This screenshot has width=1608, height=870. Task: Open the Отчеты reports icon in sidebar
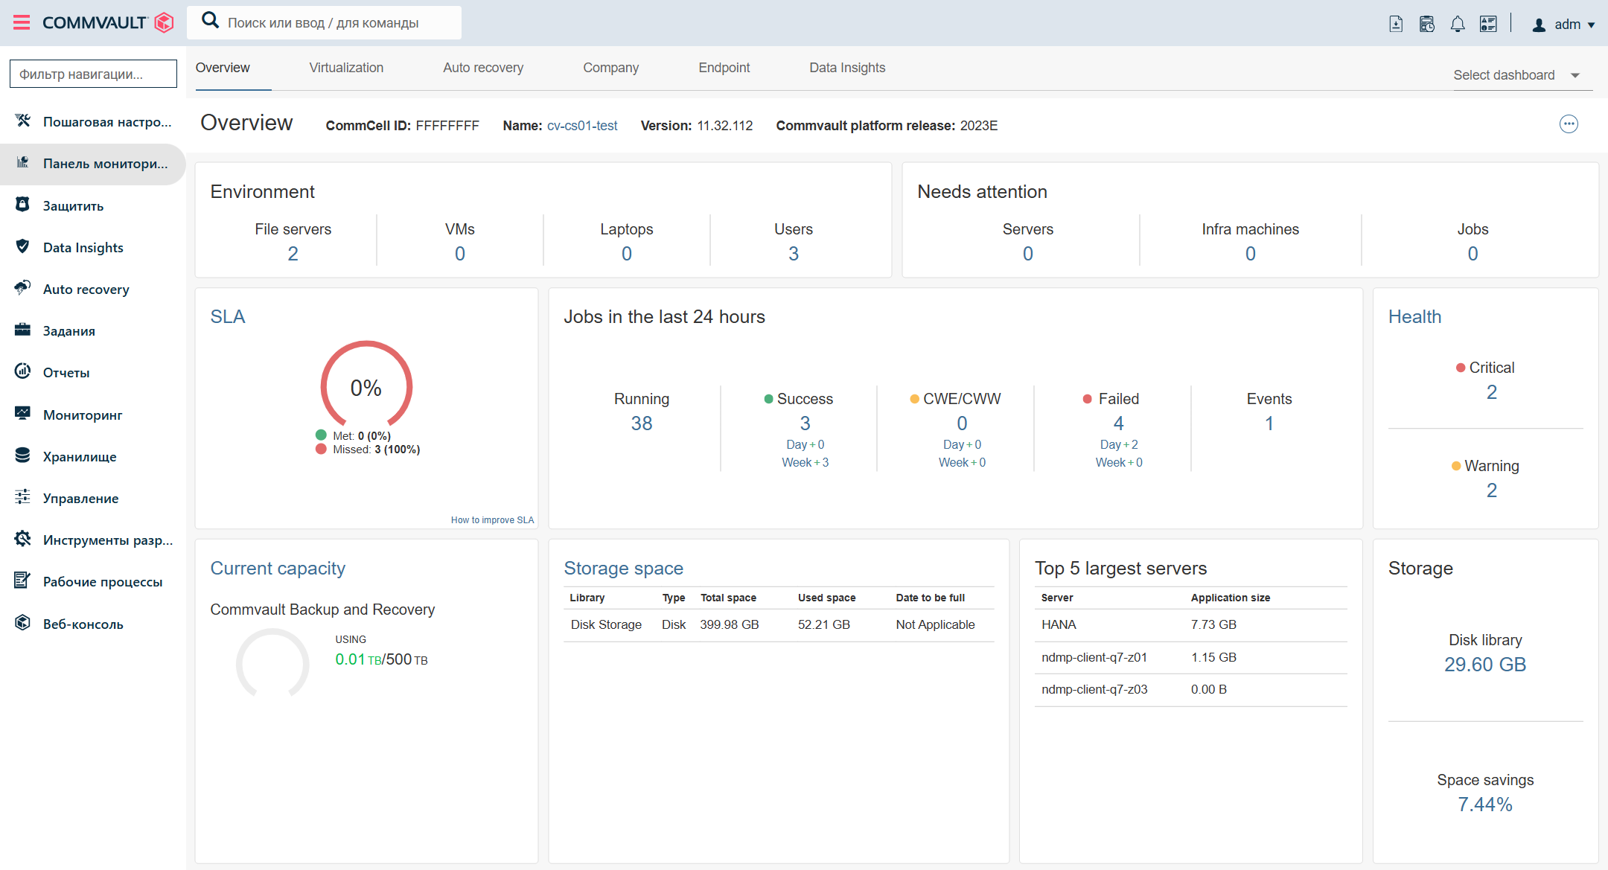click(23, 371)
